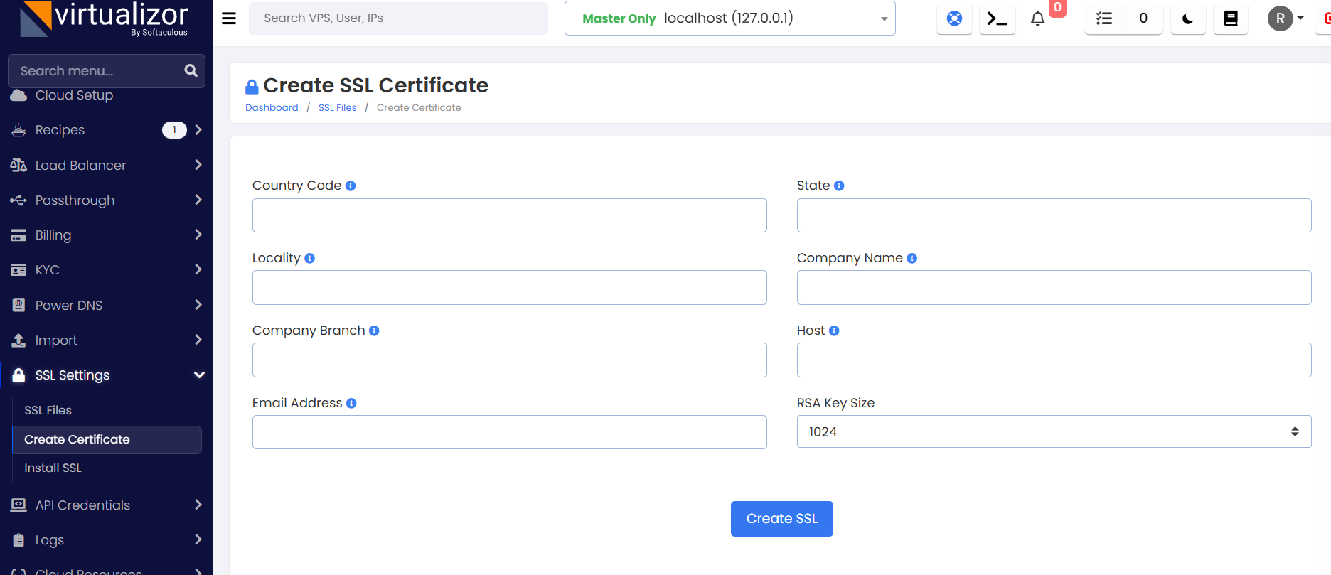Expand the Power DNS chevron
Screen dimensions: 1331x575
pyautogui.click(x=198, y=305)
